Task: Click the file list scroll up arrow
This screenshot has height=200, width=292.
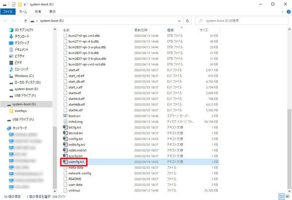Action: [x=289, y=29]
